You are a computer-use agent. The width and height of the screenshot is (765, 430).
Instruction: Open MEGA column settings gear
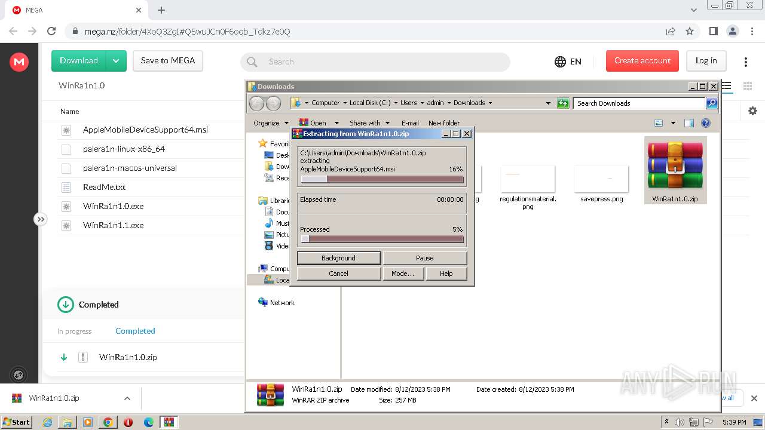point(752,111)
